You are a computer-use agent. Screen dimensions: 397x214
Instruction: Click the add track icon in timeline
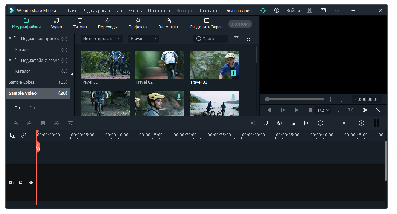[x=13, y=135]
